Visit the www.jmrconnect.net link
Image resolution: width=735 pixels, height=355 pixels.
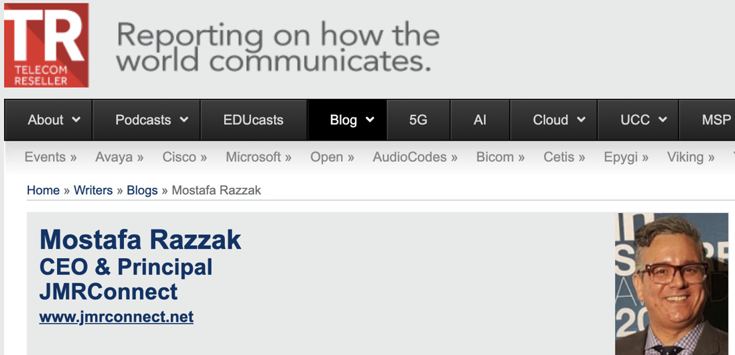[116, 317]
